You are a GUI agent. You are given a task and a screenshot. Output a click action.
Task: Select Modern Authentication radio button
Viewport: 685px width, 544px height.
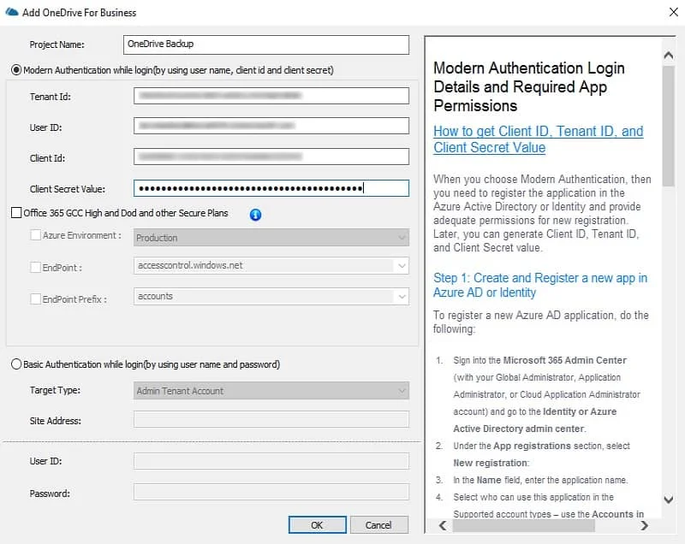click(16, 70)
